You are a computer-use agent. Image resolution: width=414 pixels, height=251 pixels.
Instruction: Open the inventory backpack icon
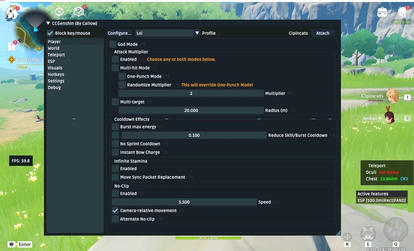point(382,12)
